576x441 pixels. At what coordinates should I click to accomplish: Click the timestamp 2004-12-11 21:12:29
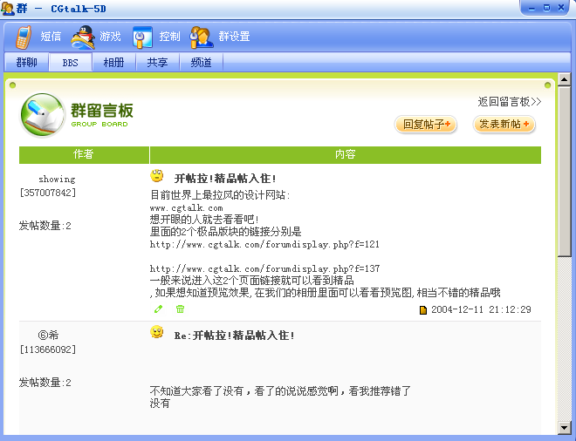tap(481, 309)
